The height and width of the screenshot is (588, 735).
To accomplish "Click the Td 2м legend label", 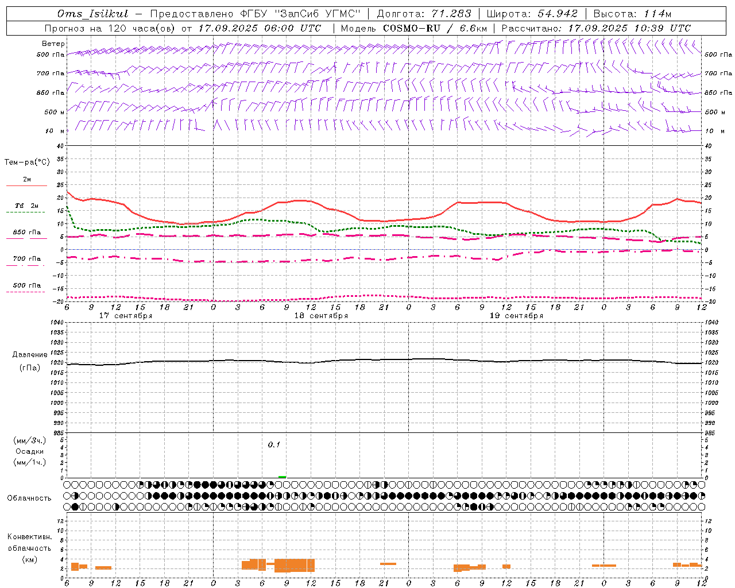I will (26, 206).
